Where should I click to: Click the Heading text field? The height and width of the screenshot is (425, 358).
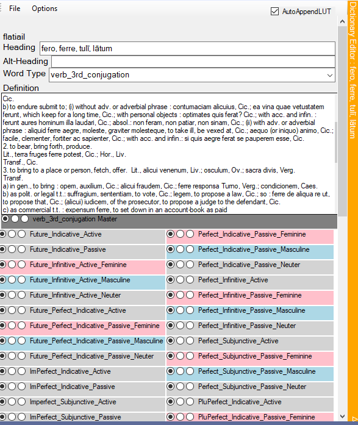pyautogui.click(x=187, y=49)
